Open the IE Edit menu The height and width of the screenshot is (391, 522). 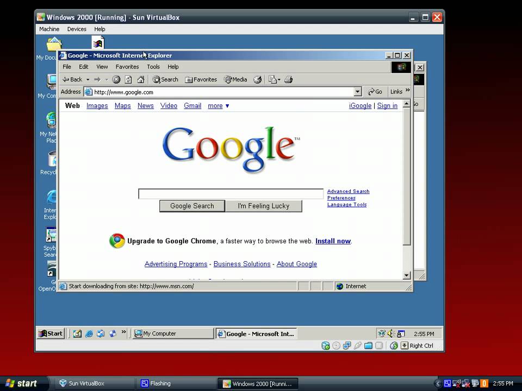84,67
